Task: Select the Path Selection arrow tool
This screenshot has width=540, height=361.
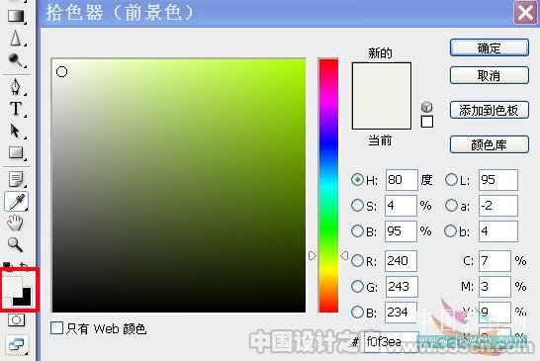Action: click(15, 131)
